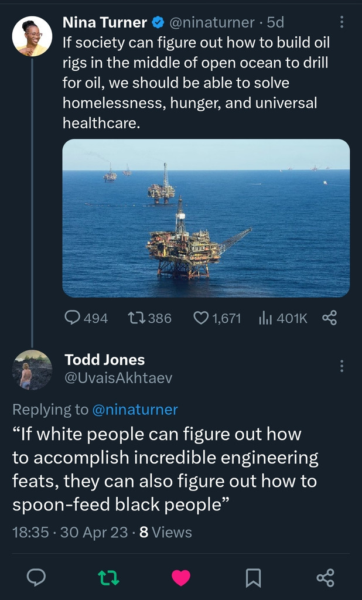Screen dimensions: 362x600
Task: Open more options menu on Todd Jones's reply
Action: 342,366
